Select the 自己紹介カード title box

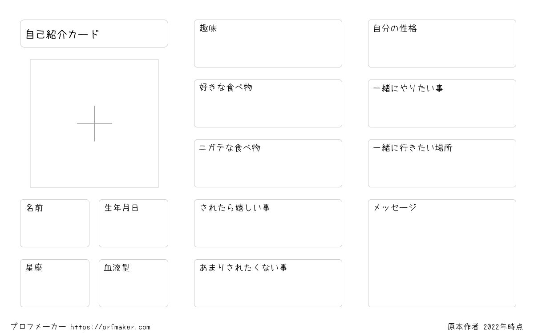tap(94, 33)
